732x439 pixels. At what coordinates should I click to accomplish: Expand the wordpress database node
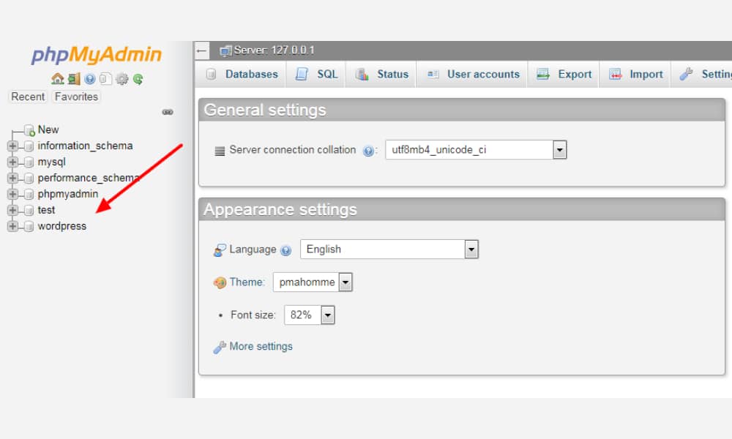[x=12, y=226]
